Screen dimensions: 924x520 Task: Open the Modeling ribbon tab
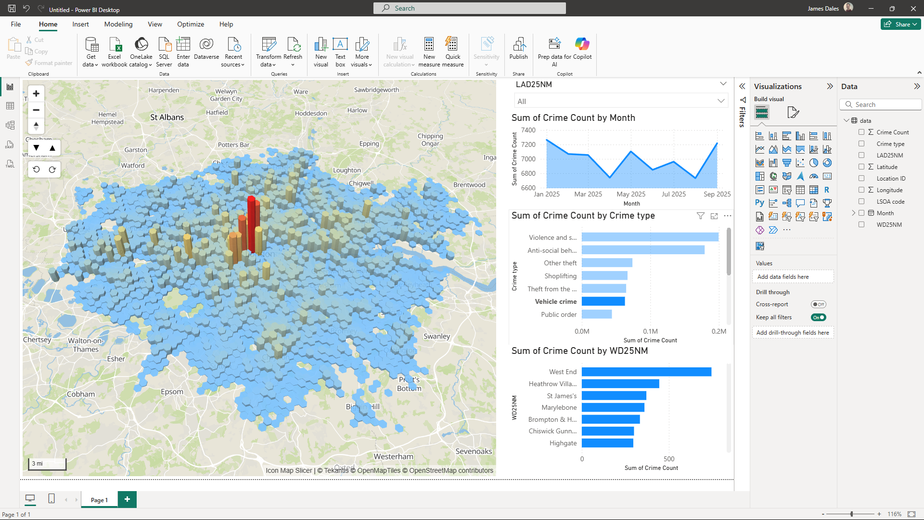[118, 24]
